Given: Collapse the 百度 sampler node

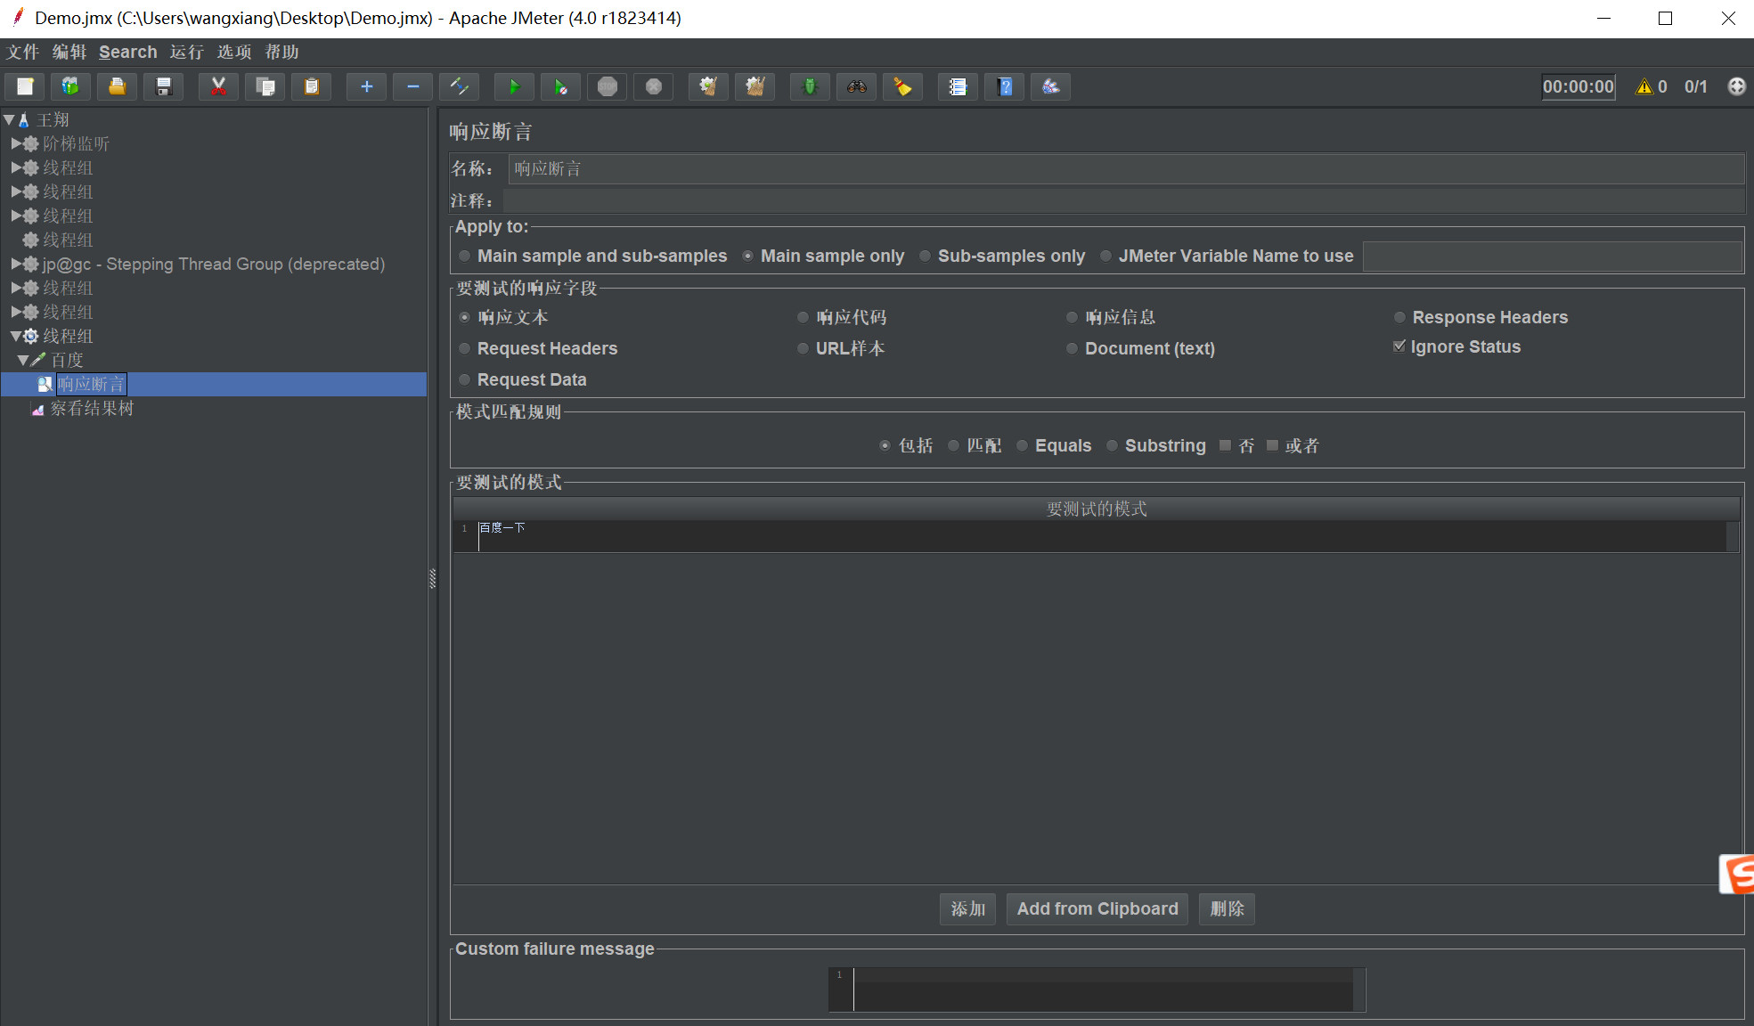Looking at the screenshot, I should coord(23,360).
